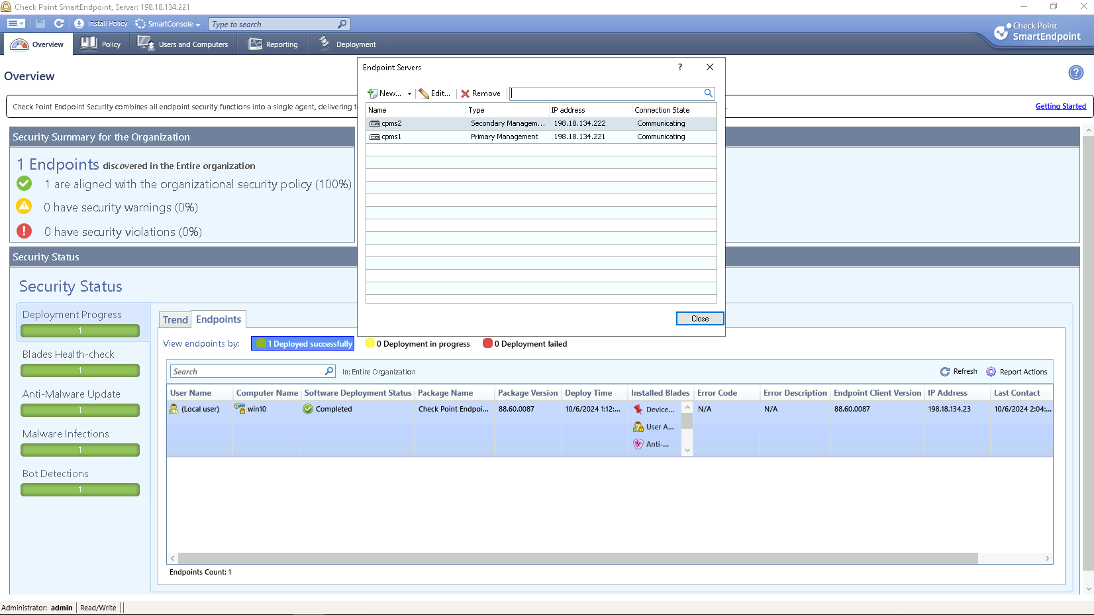Refresh the endpoints list
This screenshot has height=615, width=1094.
click(x=959, y=372)
